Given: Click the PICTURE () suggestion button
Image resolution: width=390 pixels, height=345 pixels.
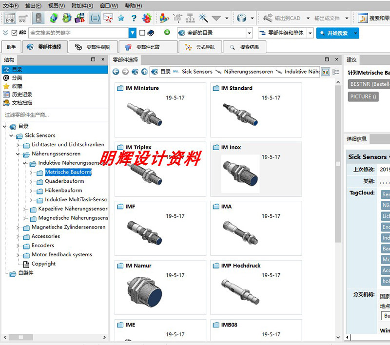Looking at the screenshot, I should click(363, 96).
